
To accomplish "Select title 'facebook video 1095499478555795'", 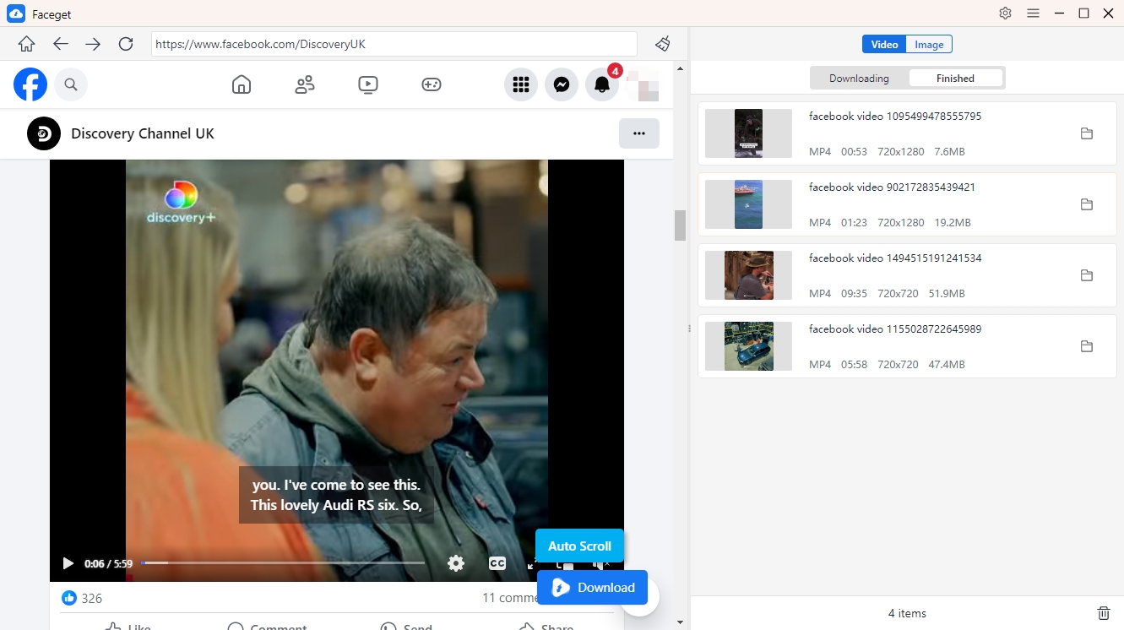I will point(895,117).
